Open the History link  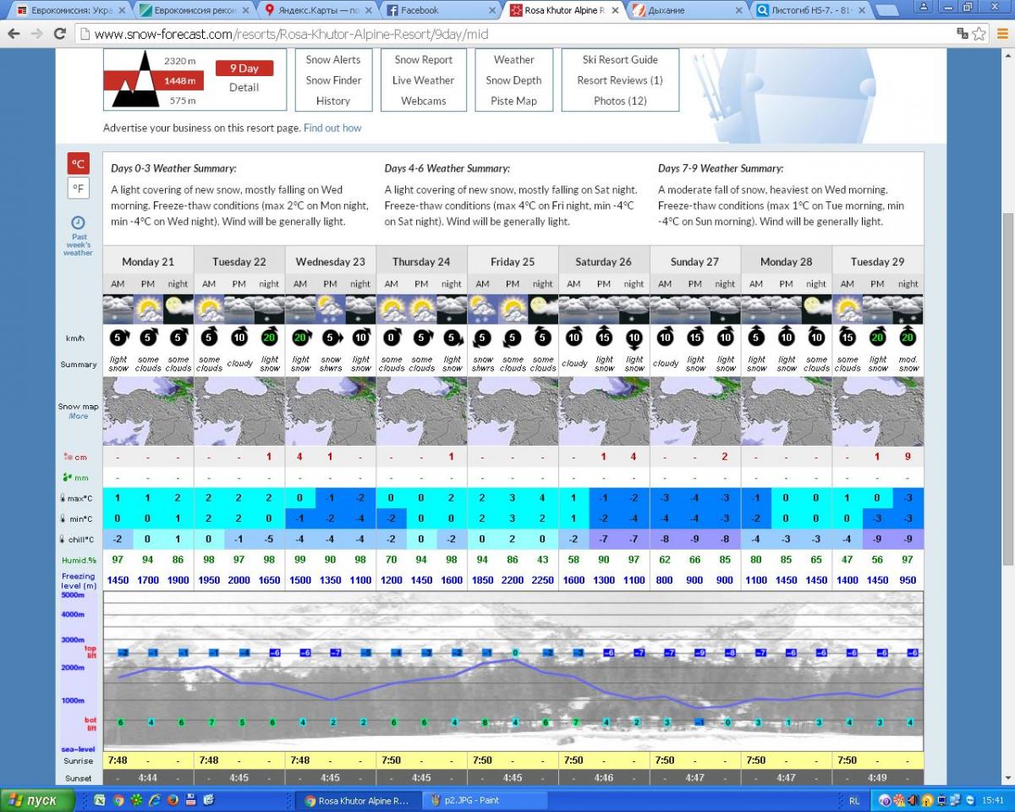[x=333, y=101]
